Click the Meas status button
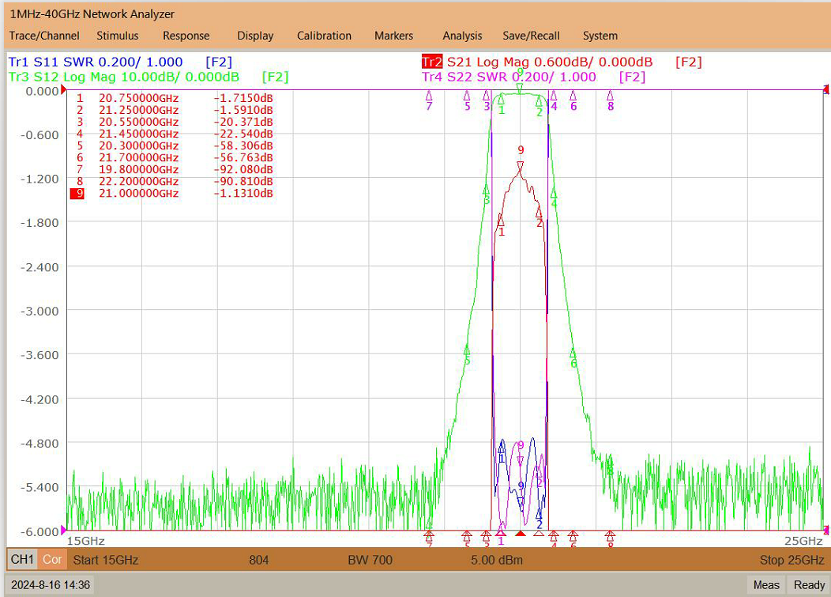 point(765,585)
